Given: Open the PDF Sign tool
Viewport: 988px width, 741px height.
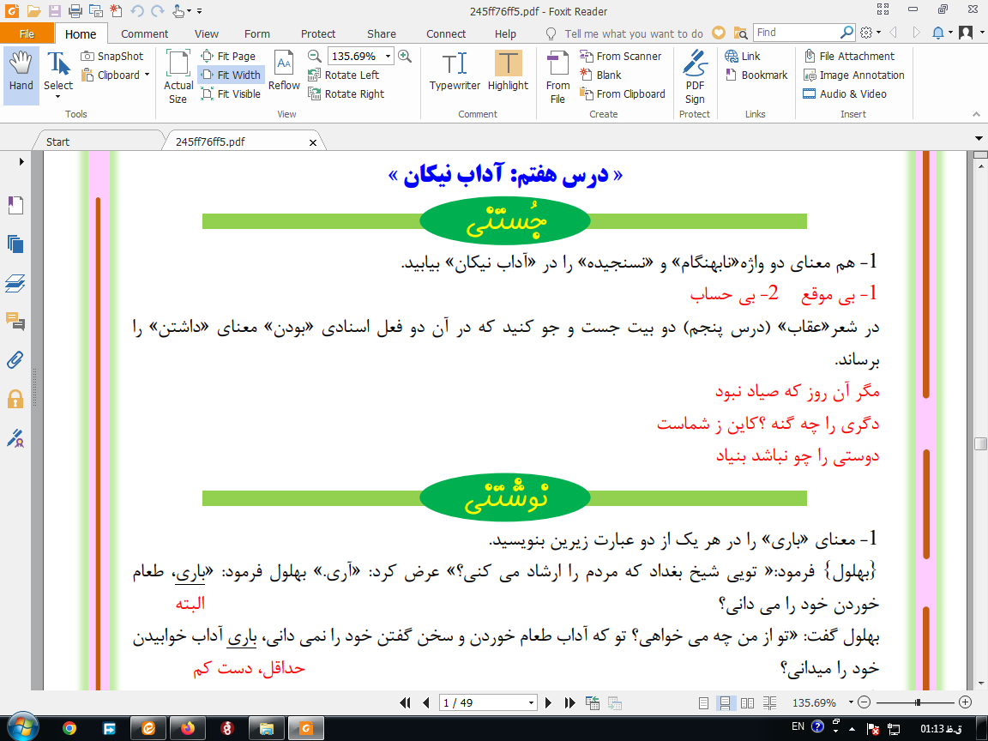Looking at the screenshot, I should point(695,77).
